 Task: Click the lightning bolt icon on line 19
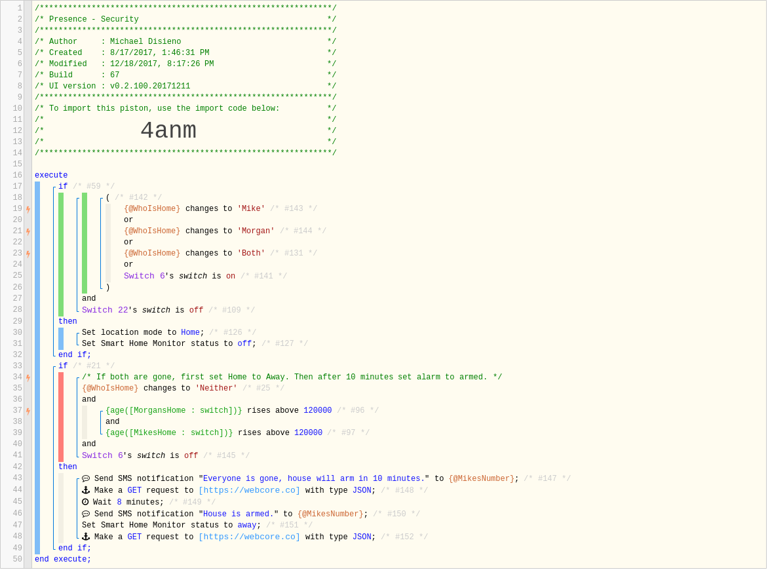pyautogui.click(x=28, y=210)
